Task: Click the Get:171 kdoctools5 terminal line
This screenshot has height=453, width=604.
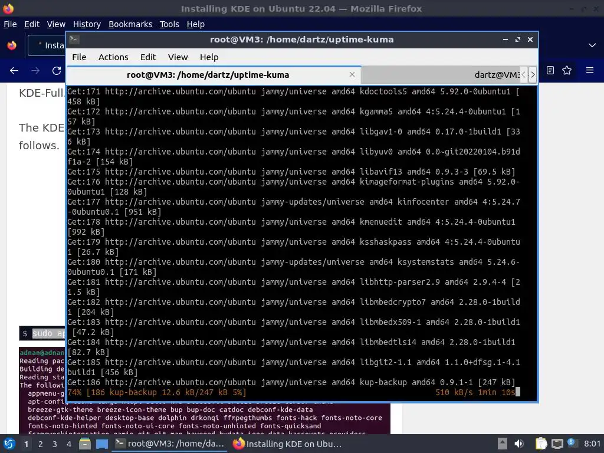Action: coord(294,96)
